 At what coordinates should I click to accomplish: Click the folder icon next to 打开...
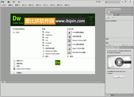click(14, 32)
